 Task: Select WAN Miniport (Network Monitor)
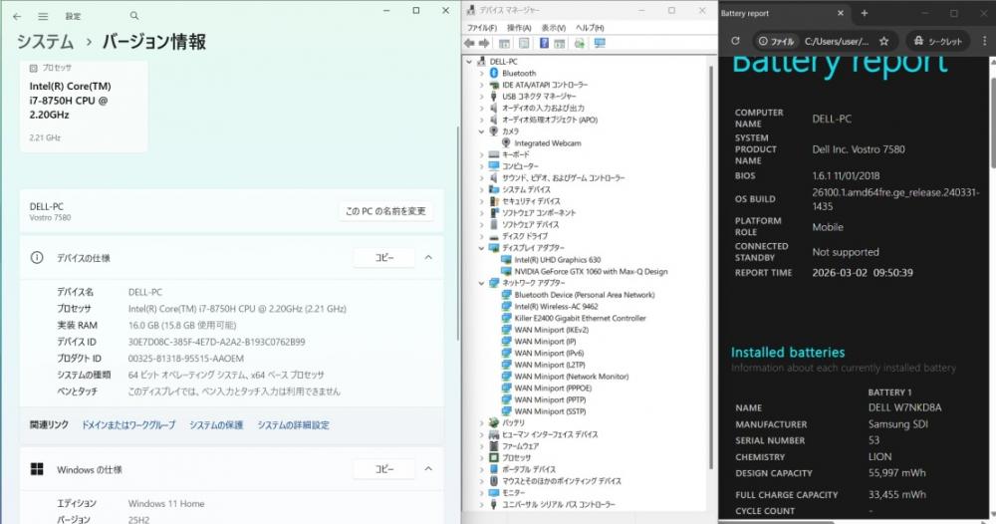[571, 377]
